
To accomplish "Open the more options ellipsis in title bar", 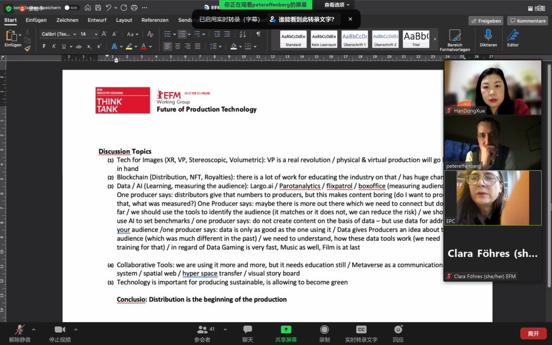I will click(144, 7).
